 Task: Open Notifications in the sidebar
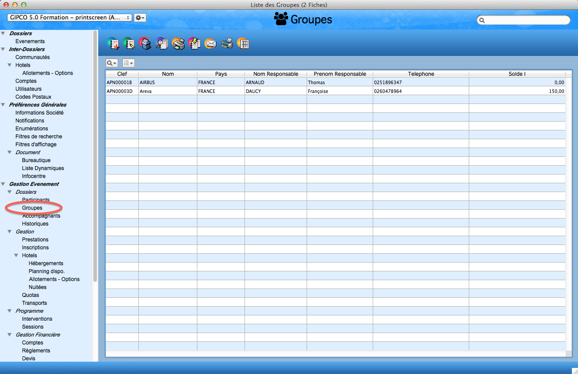(30, 121)
